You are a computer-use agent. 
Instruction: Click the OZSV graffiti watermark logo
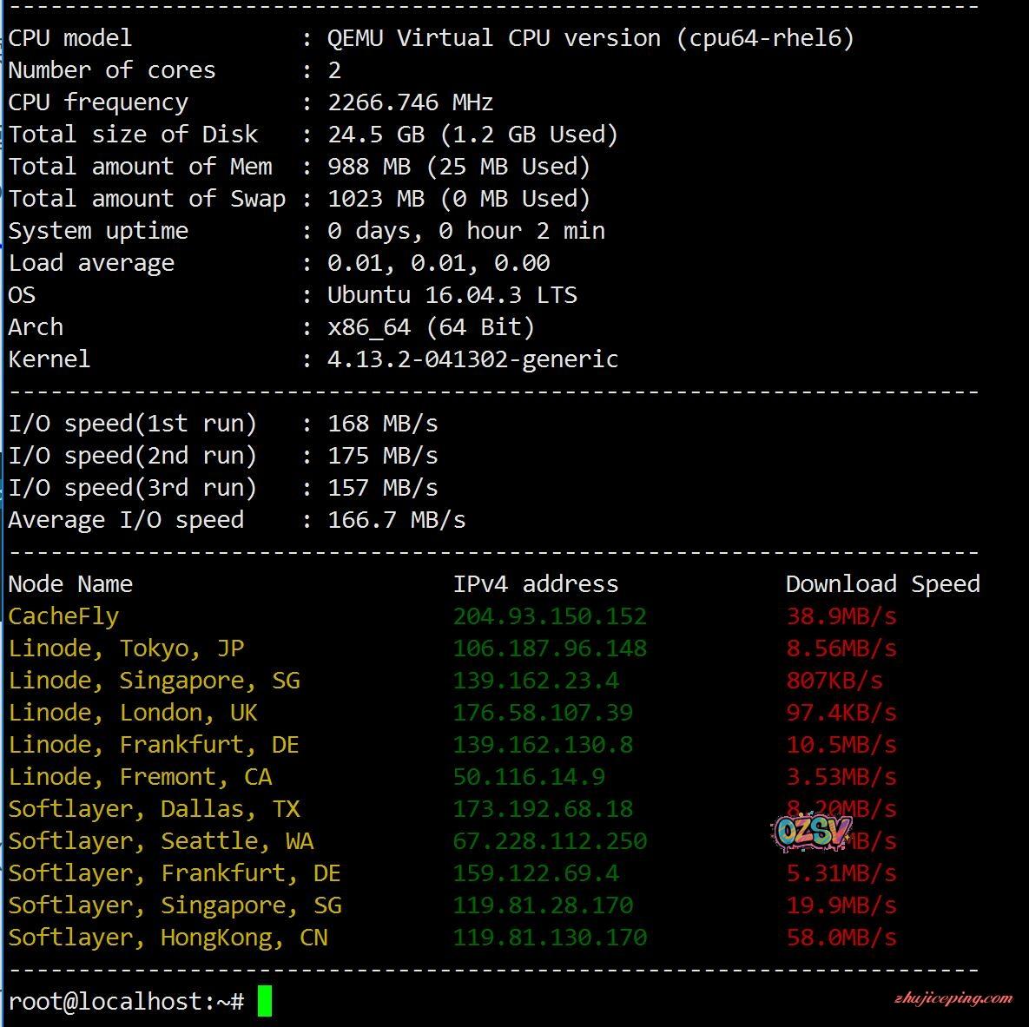(810, 833)
